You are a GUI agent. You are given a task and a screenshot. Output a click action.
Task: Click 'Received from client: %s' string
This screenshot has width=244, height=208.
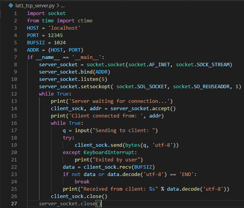click(119, 189)
